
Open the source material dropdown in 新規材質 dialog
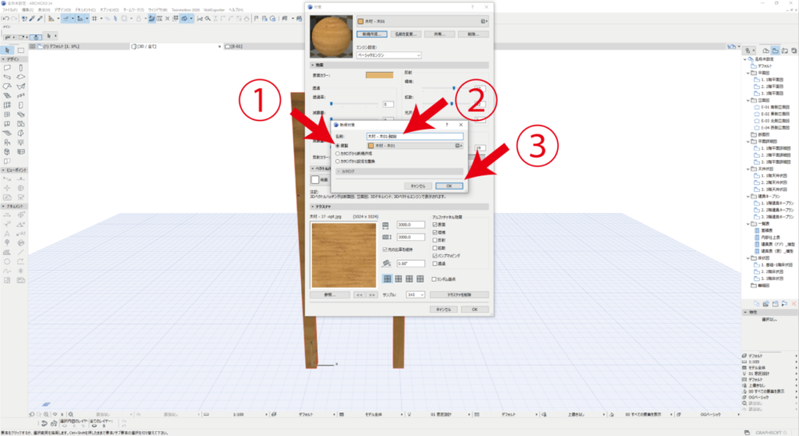click(x=415, y=146)
